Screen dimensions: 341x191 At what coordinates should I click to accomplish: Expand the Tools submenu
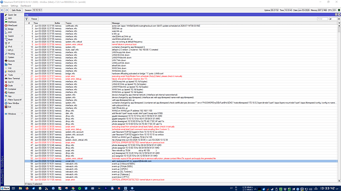point(14,75)
